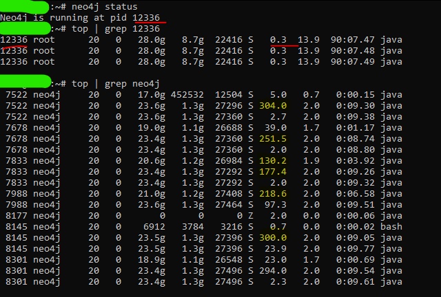Select the time value 90:07.48
Viewport: 441px width, 297px height.
[x=352, y=50]
